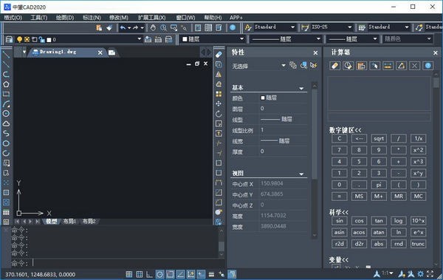This screenshot has width=443, height=280.
Task: Select the Erase tool in the modify toolbar
Action: pyautogui.click(x=219, y=55)
